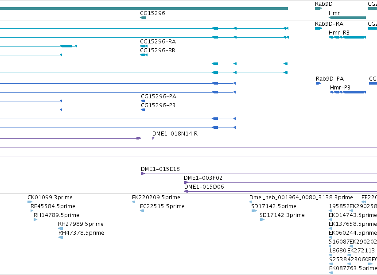Pick the CG15296-RB transcript label

point(157,50)
